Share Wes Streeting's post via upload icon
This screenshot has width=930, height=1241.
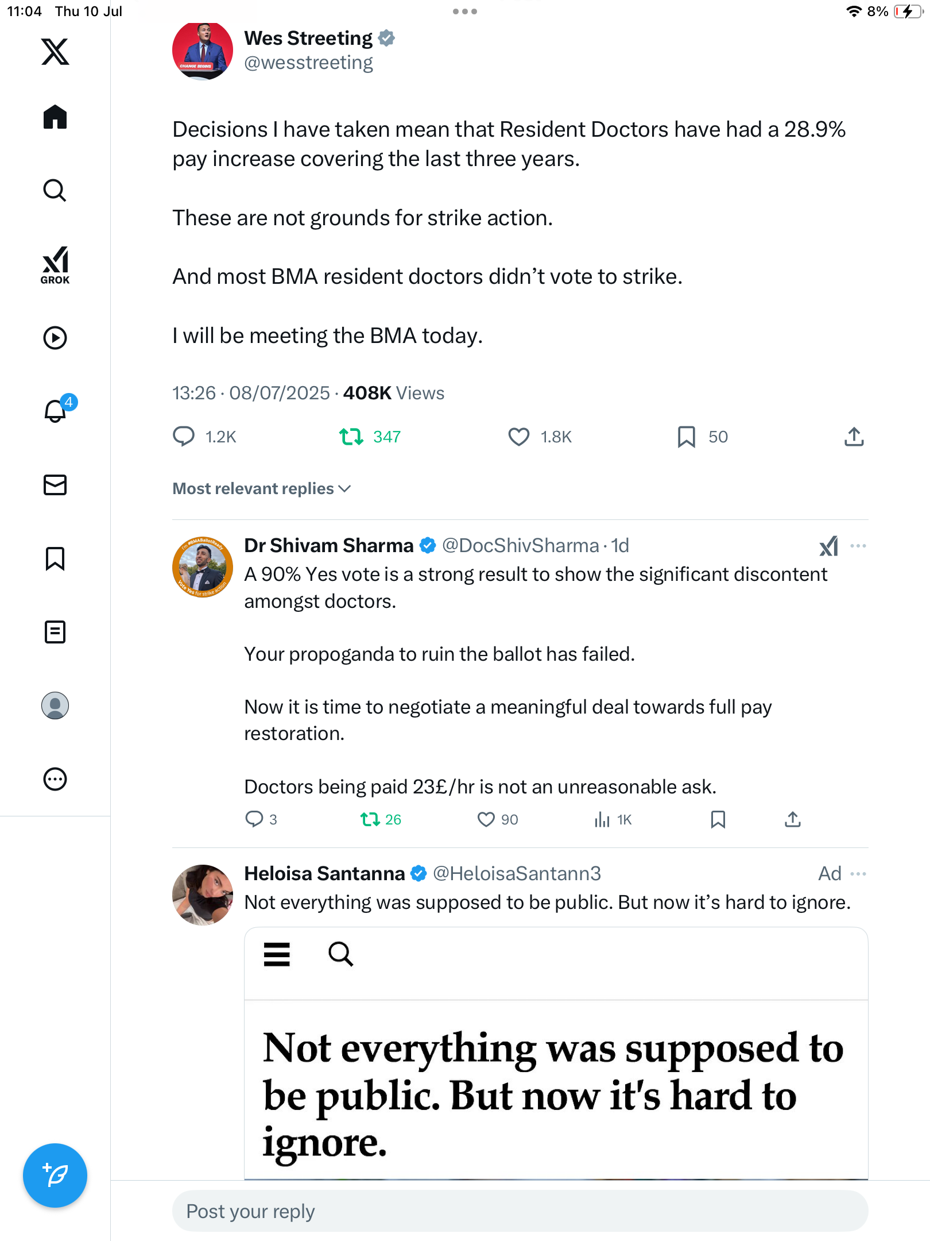[x=854, y=437]
